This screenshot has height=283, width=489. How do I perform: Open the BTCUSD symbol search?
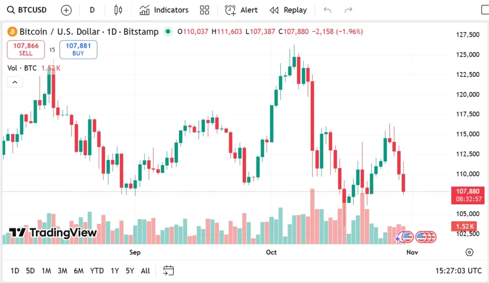pos(29,10)
